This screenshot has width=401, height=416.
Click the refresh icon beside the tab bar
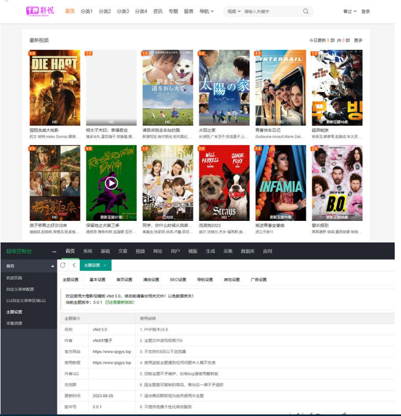pos(63,265)
